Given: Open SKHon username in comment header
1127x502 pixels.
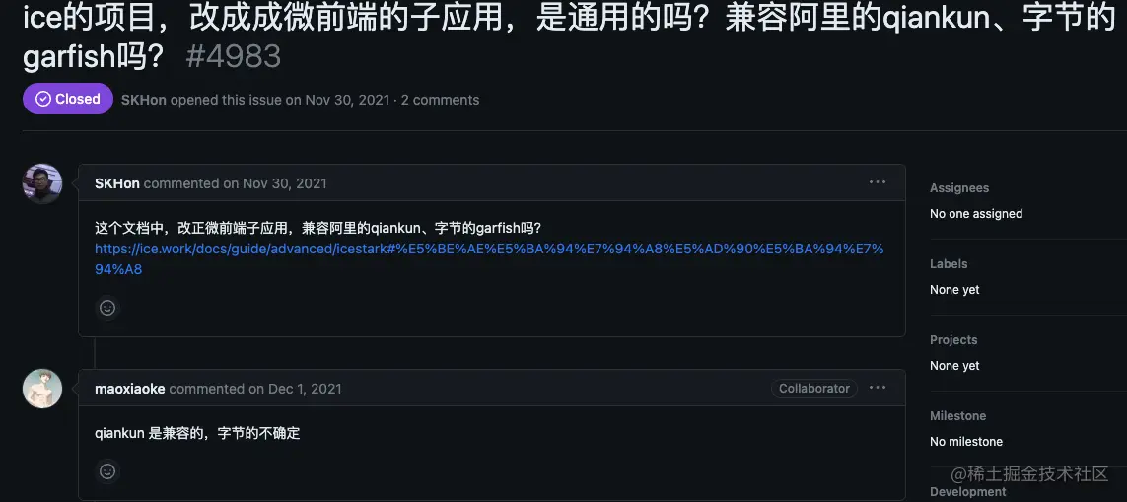Looking at the screenshot, I should pos(117,183).
